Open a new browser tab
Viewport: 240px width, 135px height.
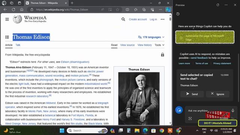[x=72, y=3]
